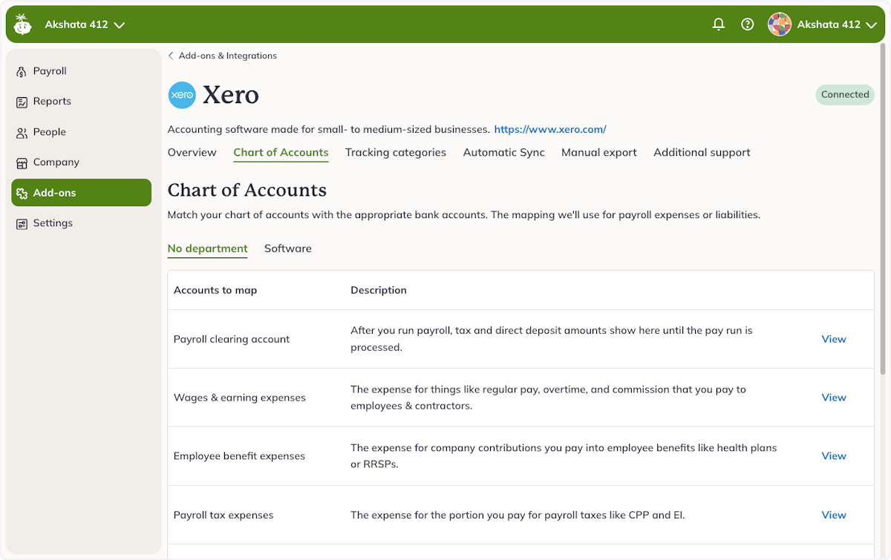The width and height of the screenshot is (891, 560).
Task: Select the Software department tab
Action: pos(287,248)
